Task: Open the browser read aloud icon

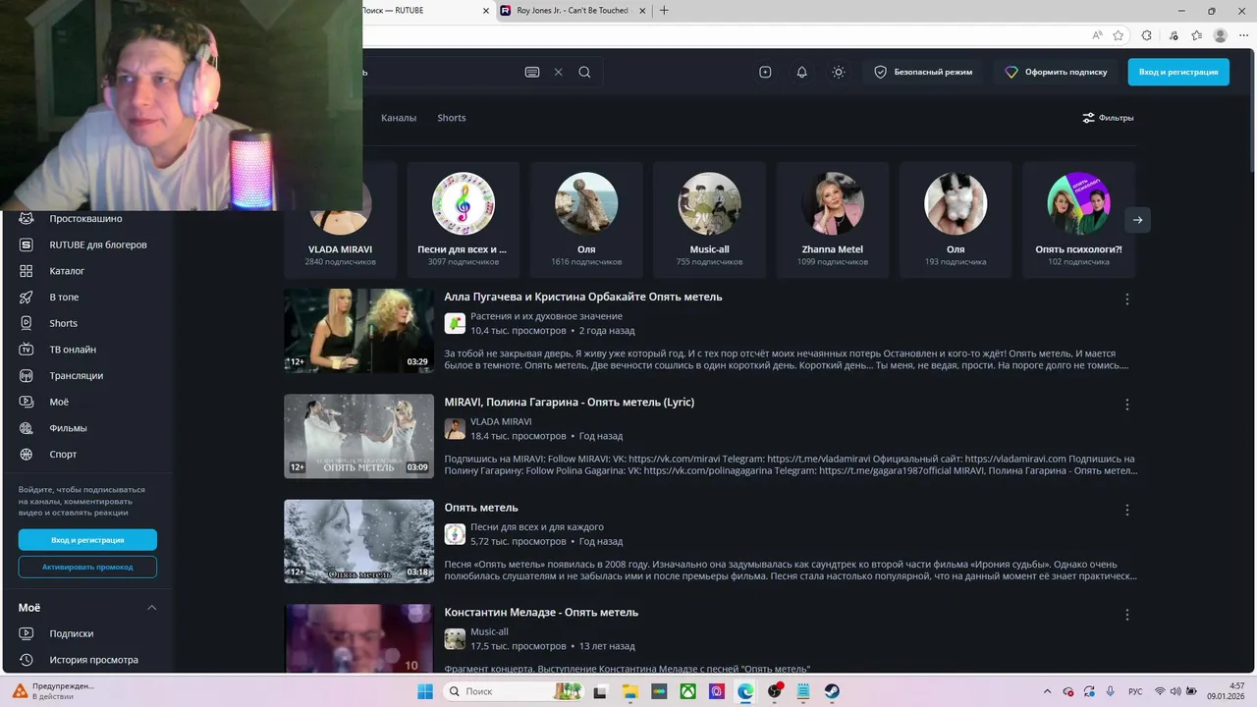Action: click(x=1097, y=35)
